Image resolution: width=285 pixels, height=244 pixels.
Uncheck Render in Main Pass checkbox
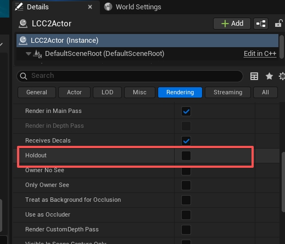tap(186, 111)
